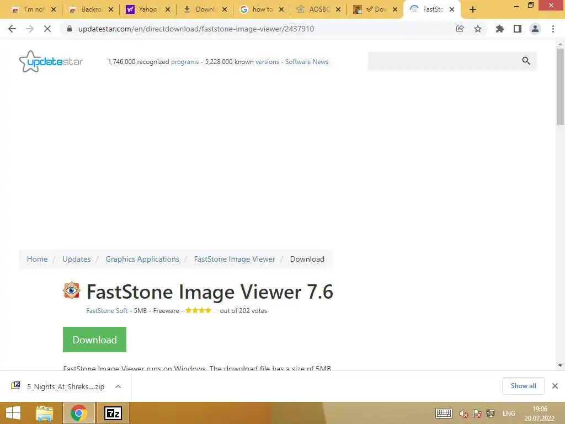Go to Updates breadcrumb
Screen dimensions: 565x424
coord(76,259)
